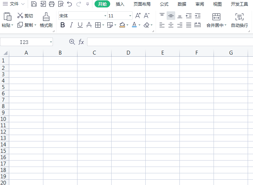
Task: Click the Redo arrow
Action: 79,4
